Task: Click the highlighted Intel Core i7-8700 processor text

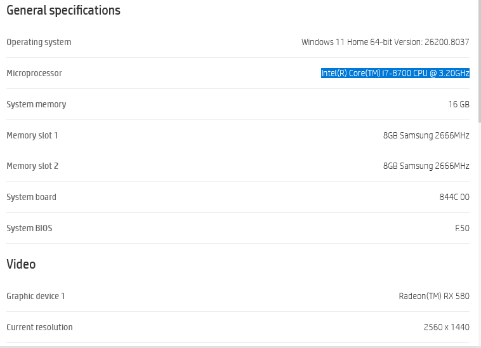Action: pyautogui.click(x=395, y=73)
